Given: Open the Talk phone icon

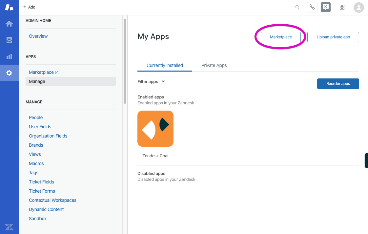Looking at the screenshot, I should (312, 7).
